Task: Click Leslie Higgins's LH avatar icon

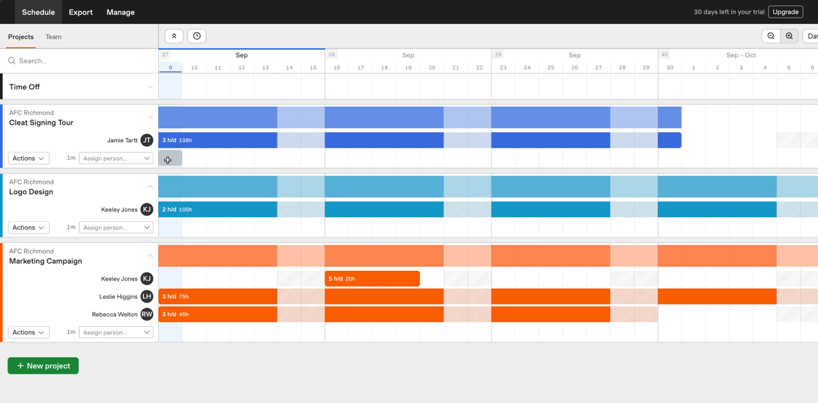Action: tap(147, 296)
